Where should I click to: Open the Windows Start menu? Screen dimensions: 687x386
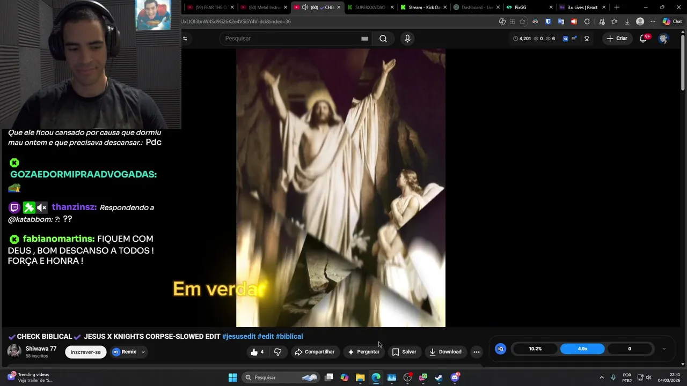232,377
